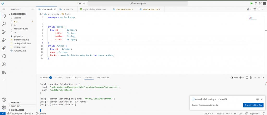
Task: Open the nine-dot apps grid icon
Action: click(265, 3)
